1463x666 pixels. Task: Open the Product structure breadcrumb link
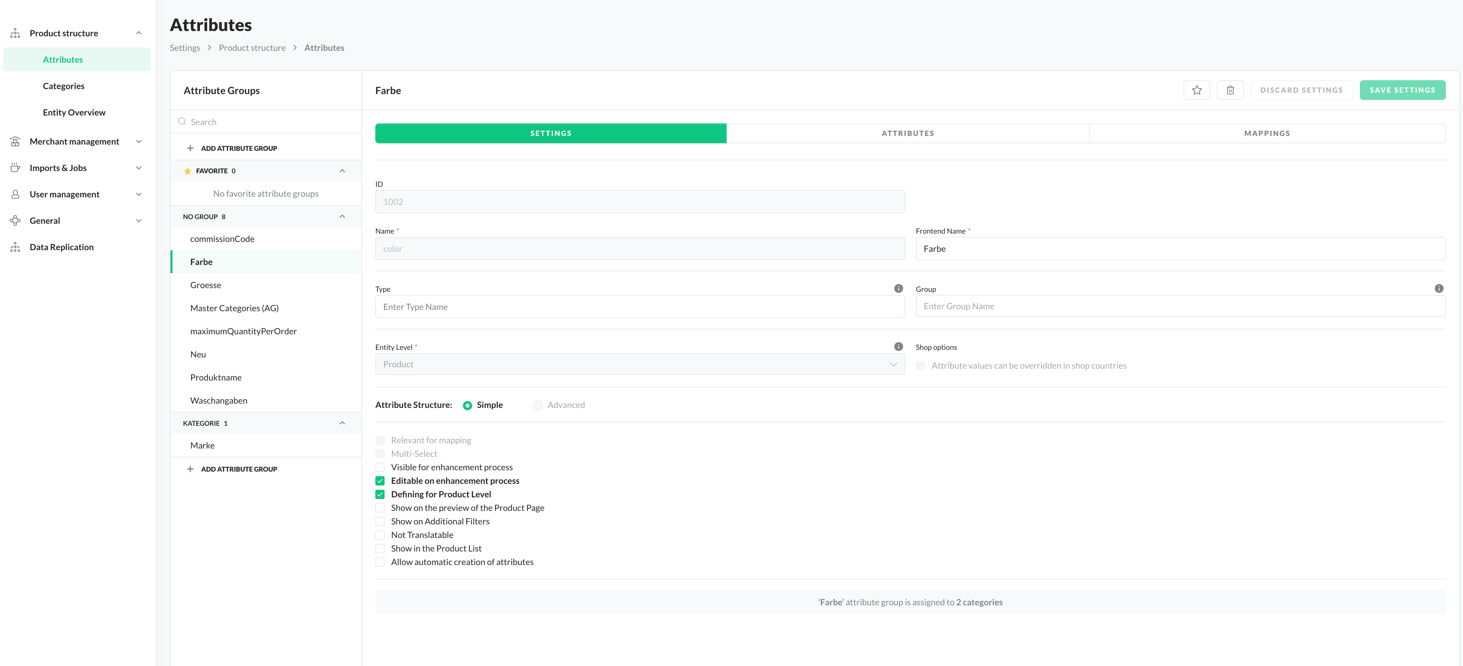[252, 48]
